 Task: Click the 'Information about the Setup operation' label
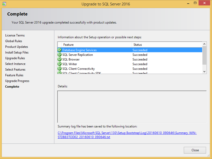[100, 37]
